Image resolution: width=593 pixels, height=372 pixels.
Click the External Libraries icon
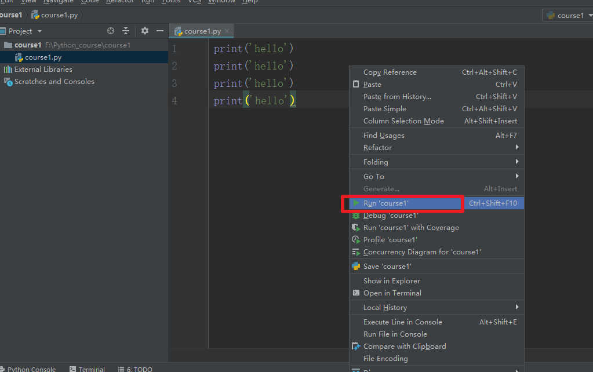point(8,70)
